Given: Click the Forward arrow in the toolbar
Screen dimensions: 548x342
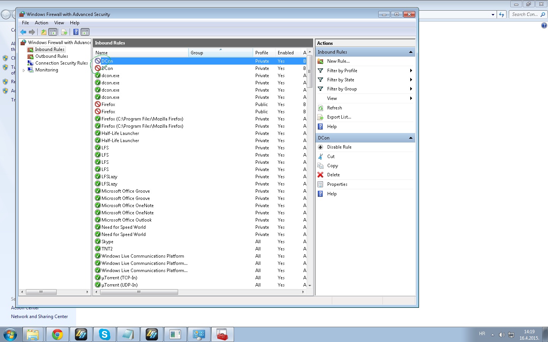Looking at the screenshot, I should pyautogui.click(x=32, y=32).
